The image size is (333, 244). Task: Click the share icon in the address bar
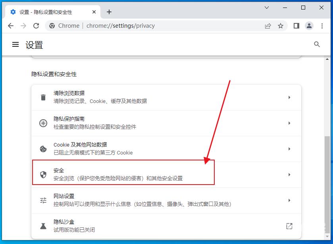pos(268,25)
